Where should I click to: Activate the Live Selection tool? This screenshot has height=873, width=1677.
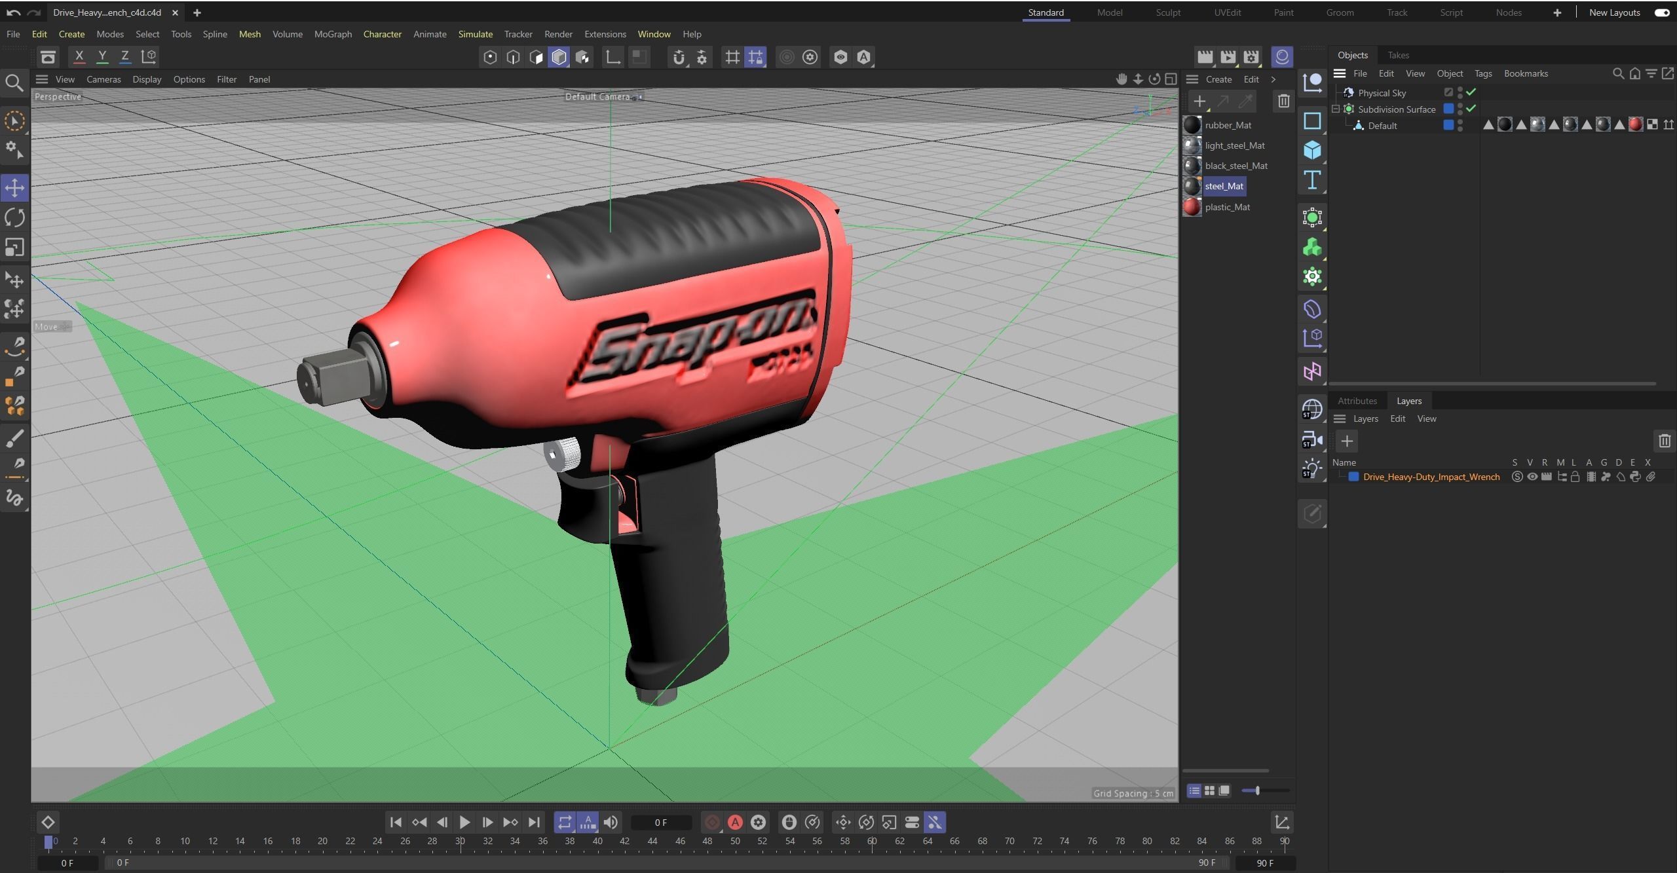tap(14, 121)
